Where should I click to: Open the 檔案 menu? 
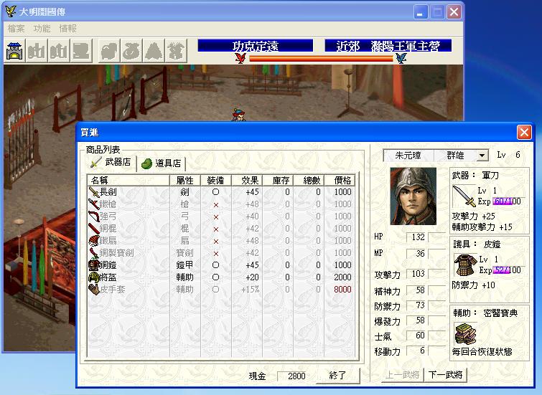coord(16,29)
